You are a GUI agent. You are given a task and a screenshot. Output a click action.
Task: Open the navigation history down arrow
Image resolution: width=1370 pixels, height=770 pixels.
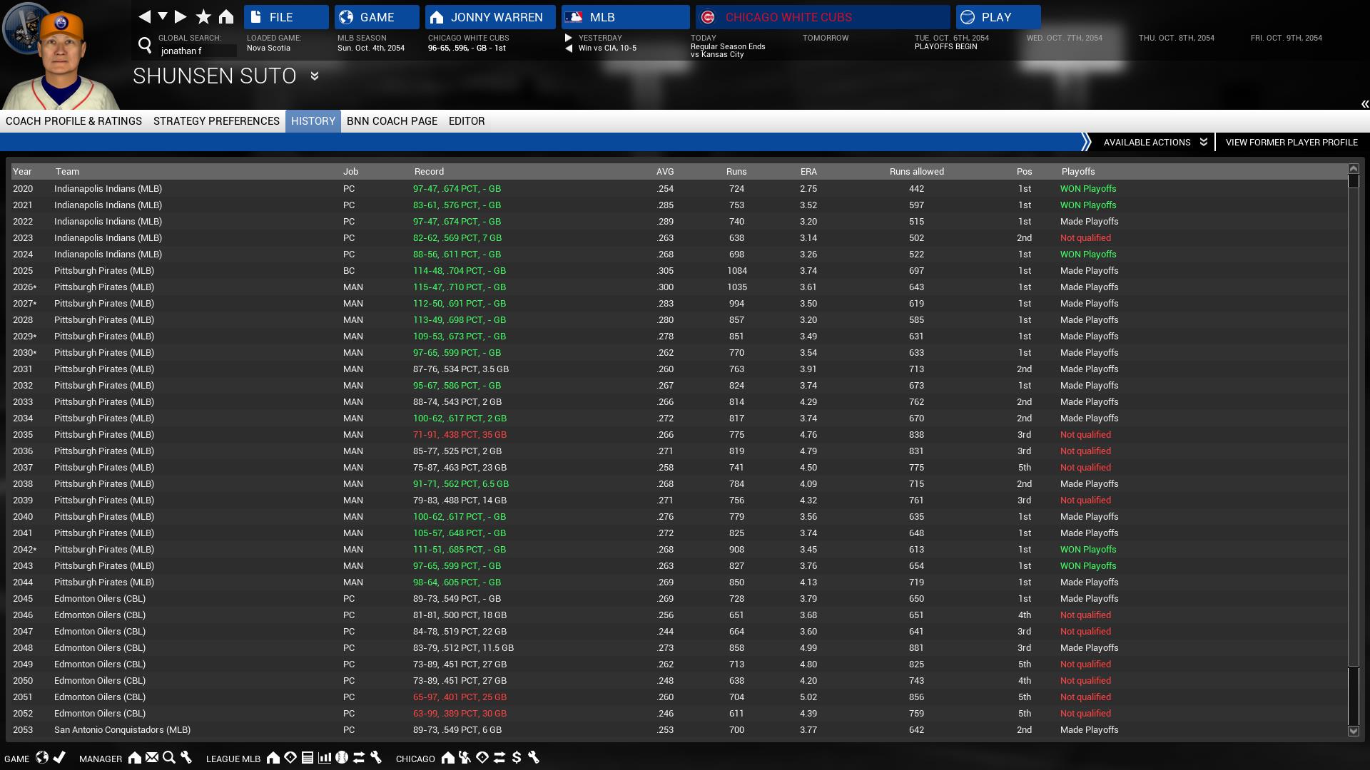click(x=163, y=16)
